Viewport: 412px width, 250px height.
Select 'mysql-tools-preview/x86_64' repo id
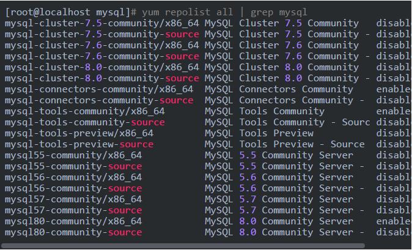79,134
